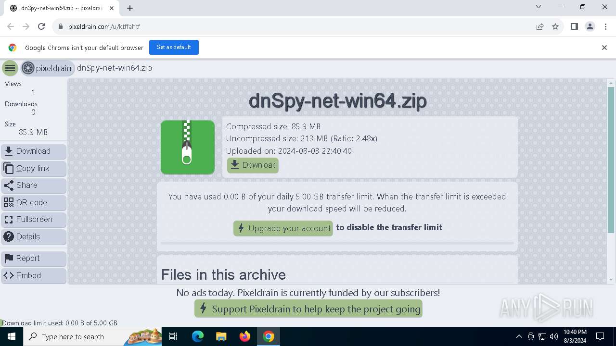Click the taskbar search box
616x346 pixels.
pyautogui.click(x=92, y=336)
